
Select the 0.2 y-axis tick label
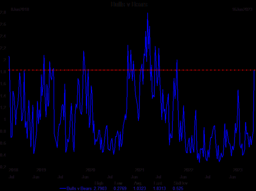point(3,167)
